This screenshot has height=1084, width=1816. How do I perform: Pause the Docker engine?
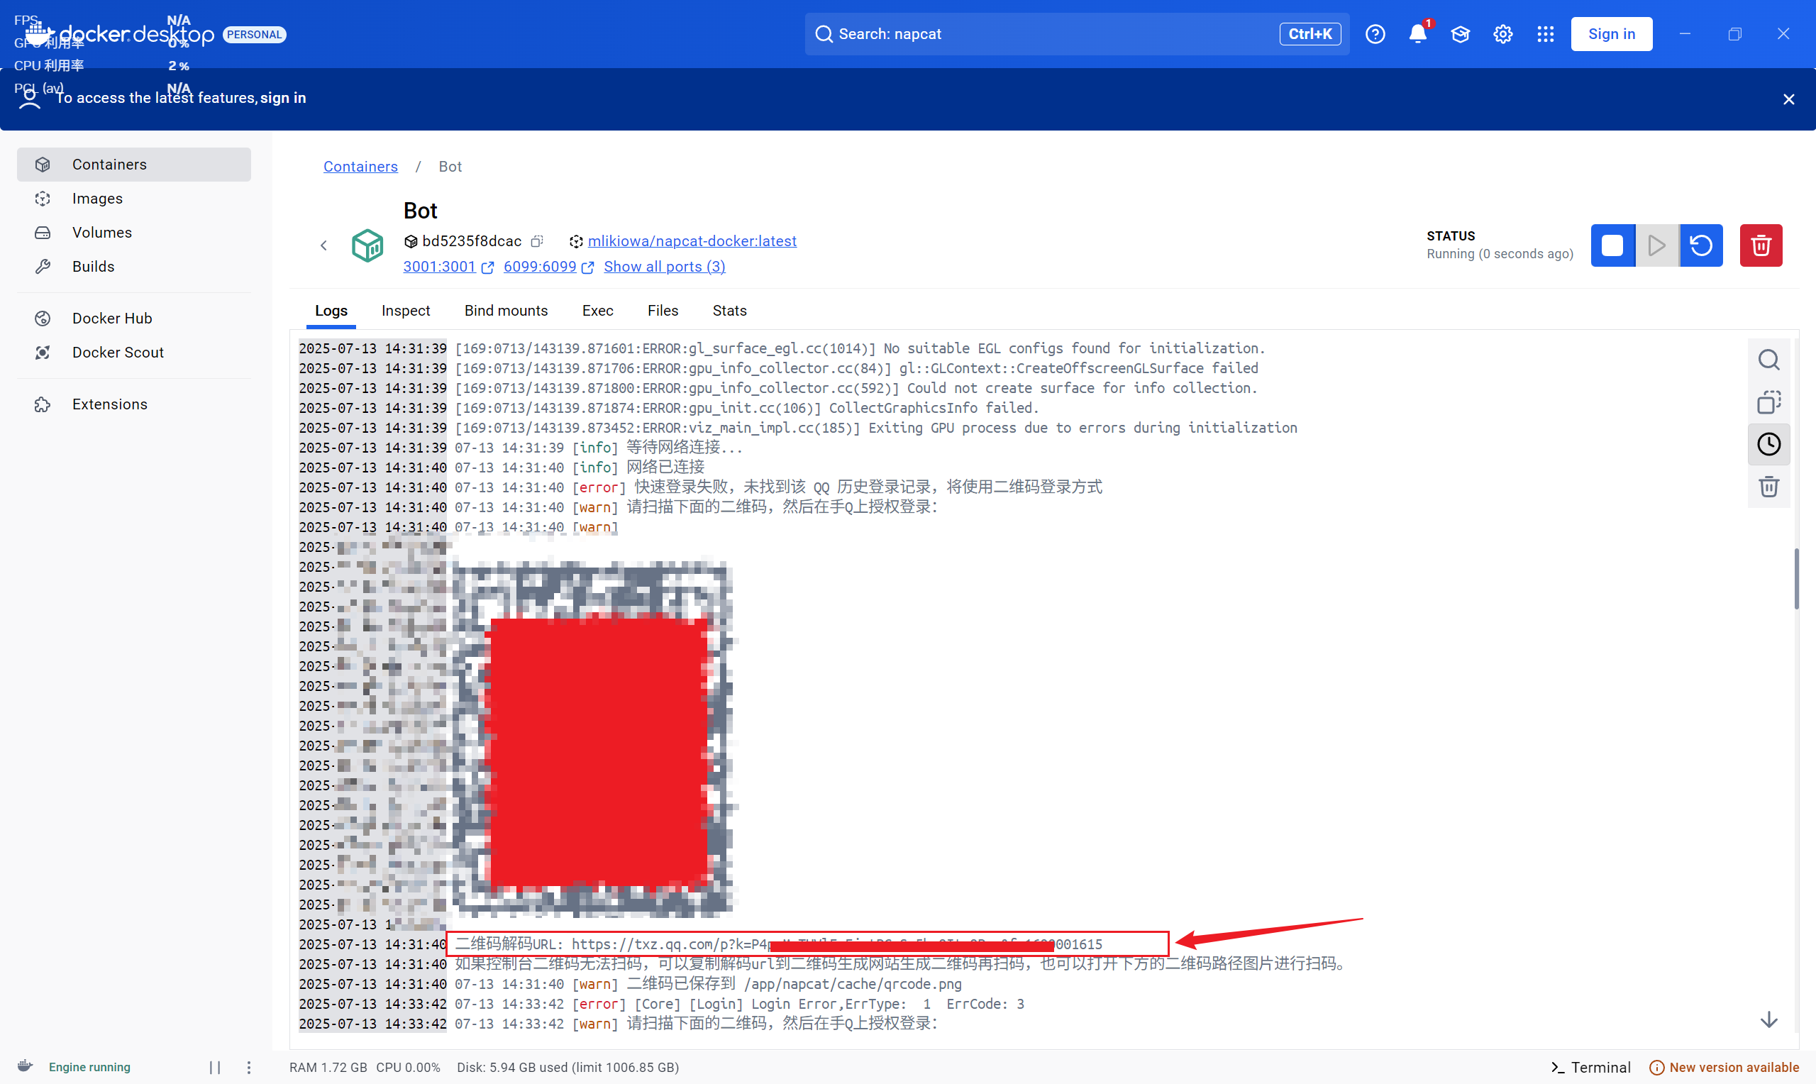pyautogui.click(x=215, y=1067)
